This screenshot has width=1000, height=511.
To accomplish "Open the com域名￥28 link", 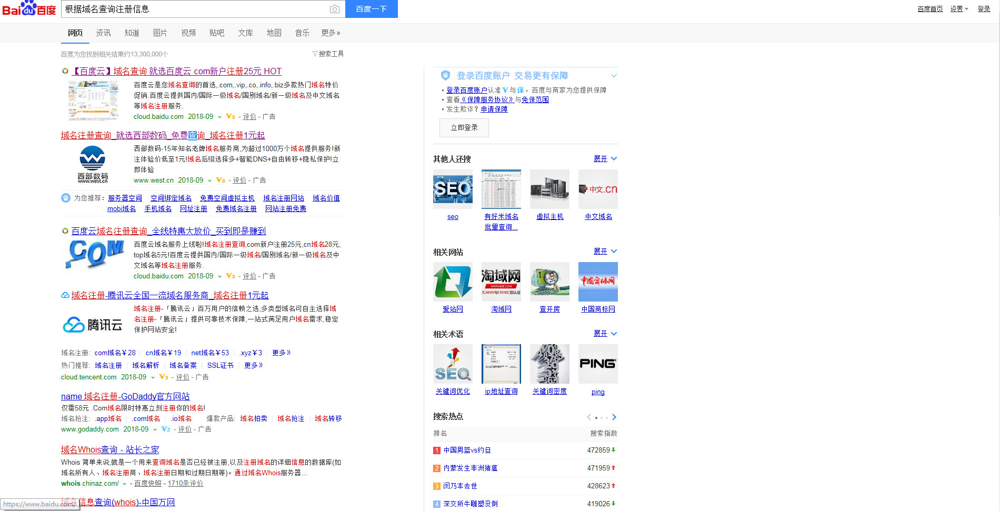I will [115, 353].
